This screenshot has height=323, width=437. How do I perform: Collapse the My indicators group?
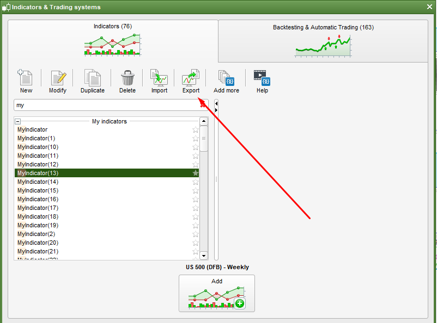pyautogui.click(x=18, y=121)
